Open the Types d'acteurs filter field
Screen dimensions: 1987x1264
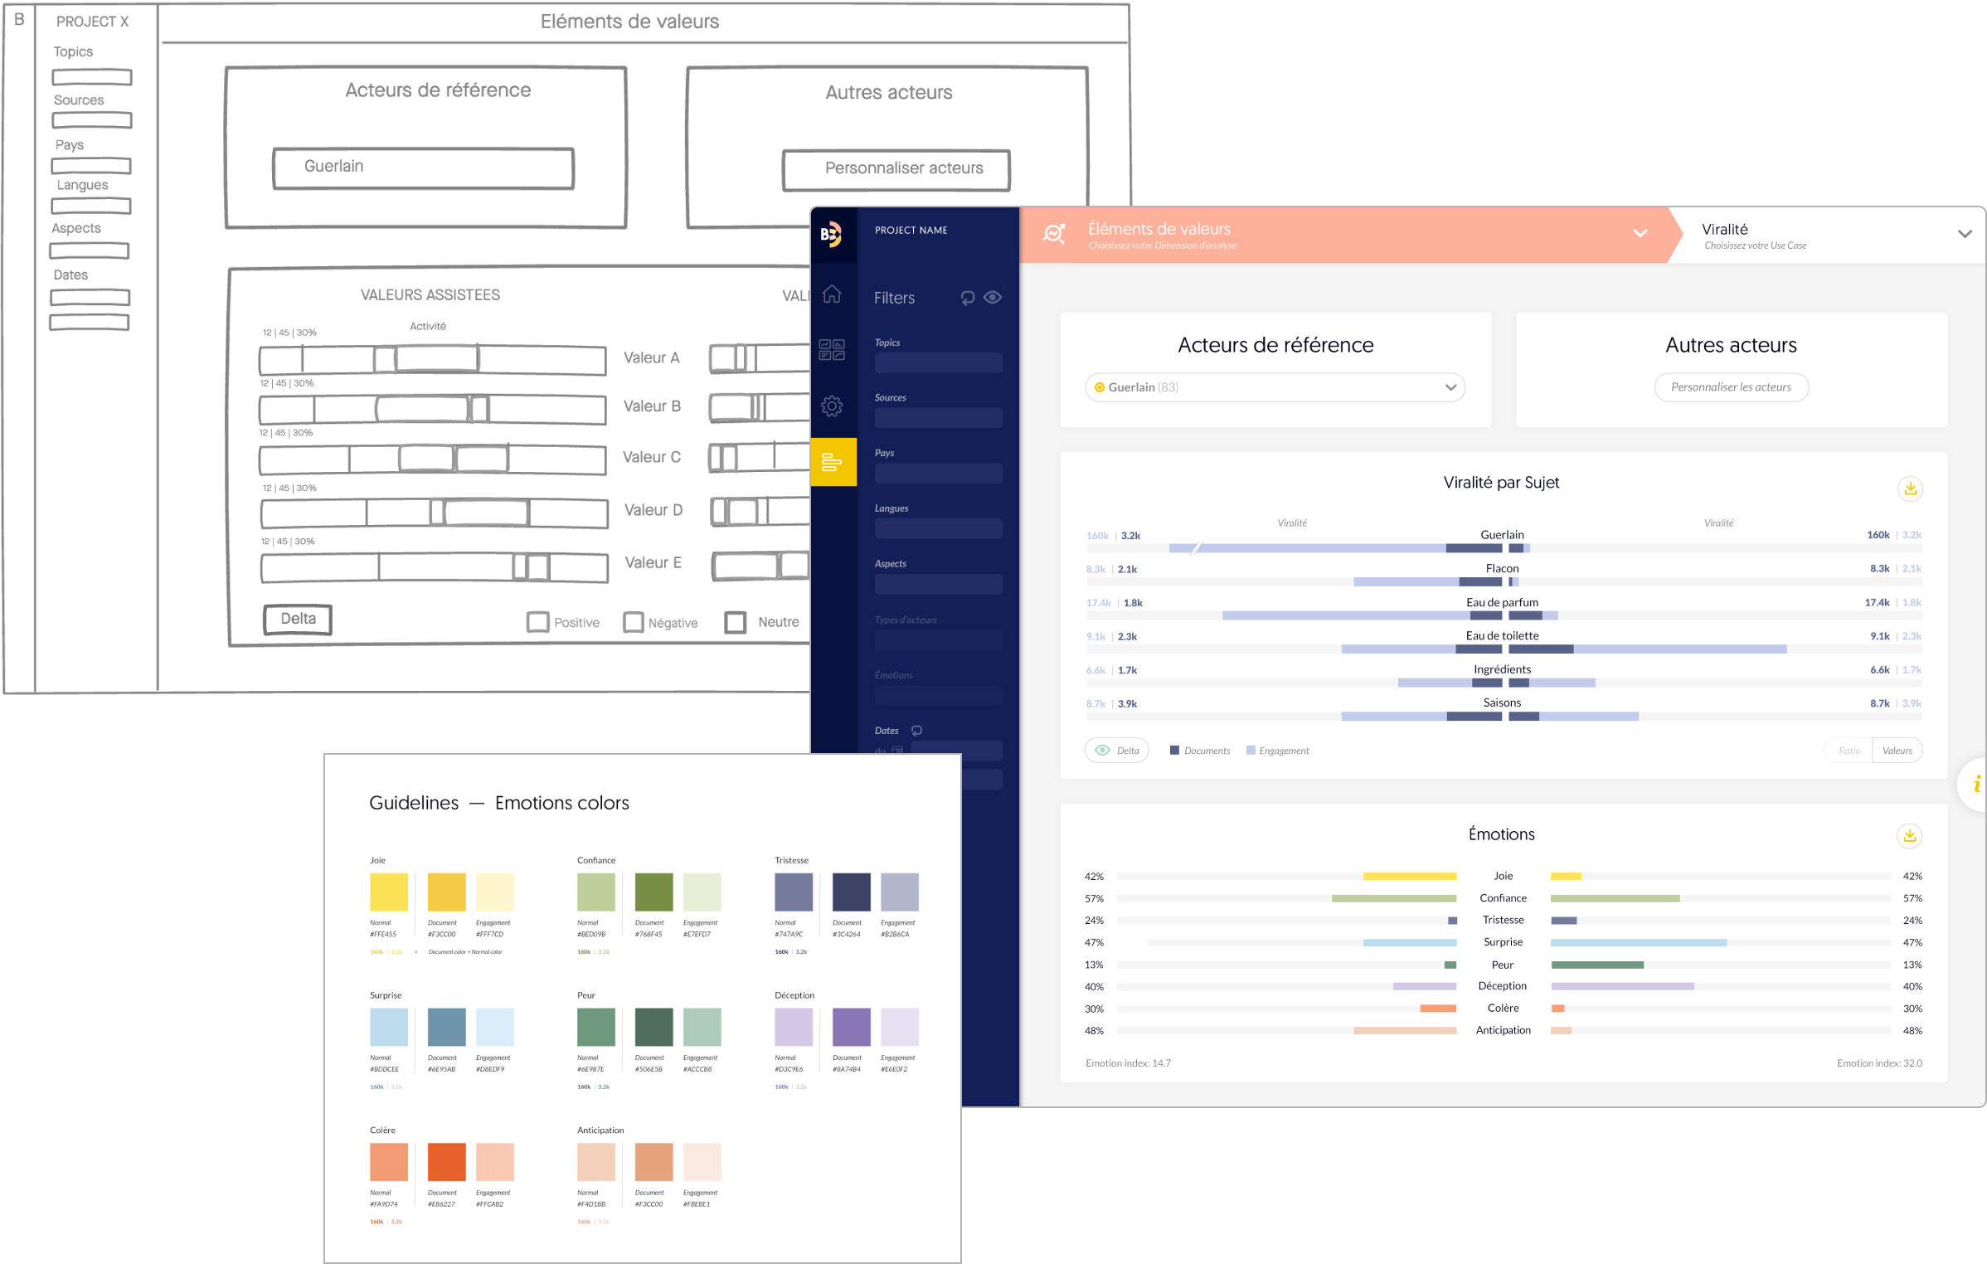click(938, 639)
